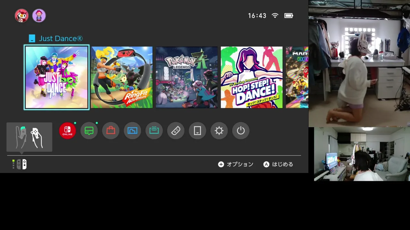The width and height of the screenshot is (410, 230).
Task: Click the Joy-Con grip hands panel
Action: coord(29,137)
